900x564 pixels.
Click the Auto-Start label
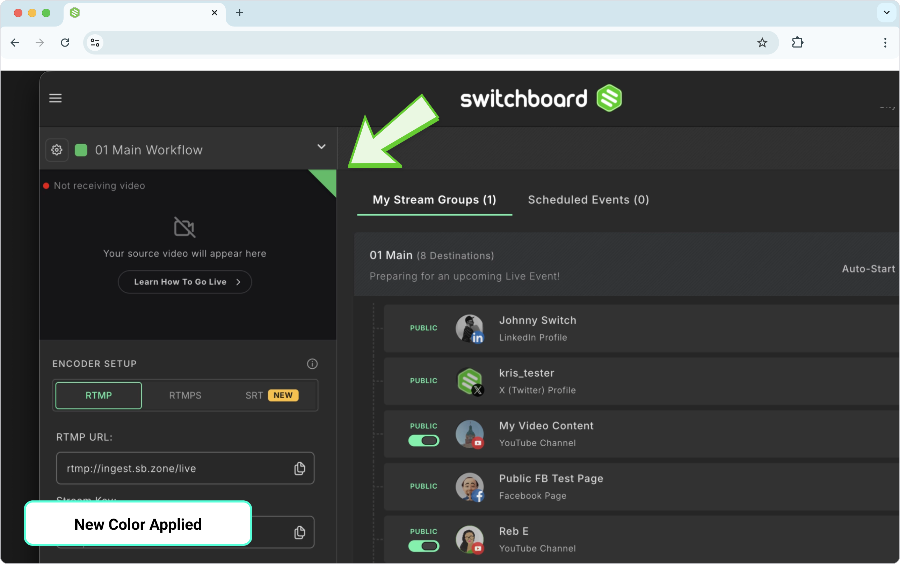click(x=868, y=269)
